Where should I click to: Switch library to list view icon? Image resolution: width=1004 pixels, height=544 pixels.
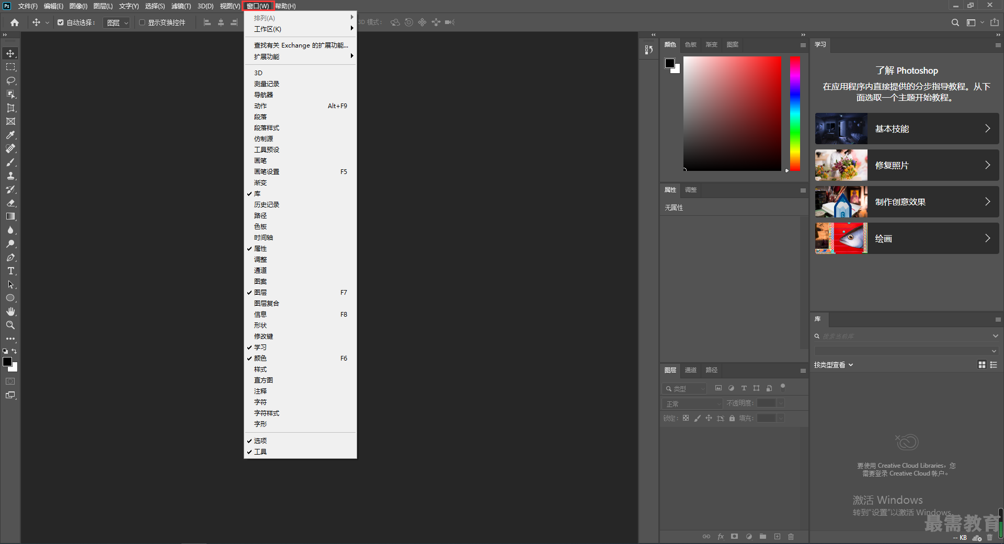[x=994, y=365]
